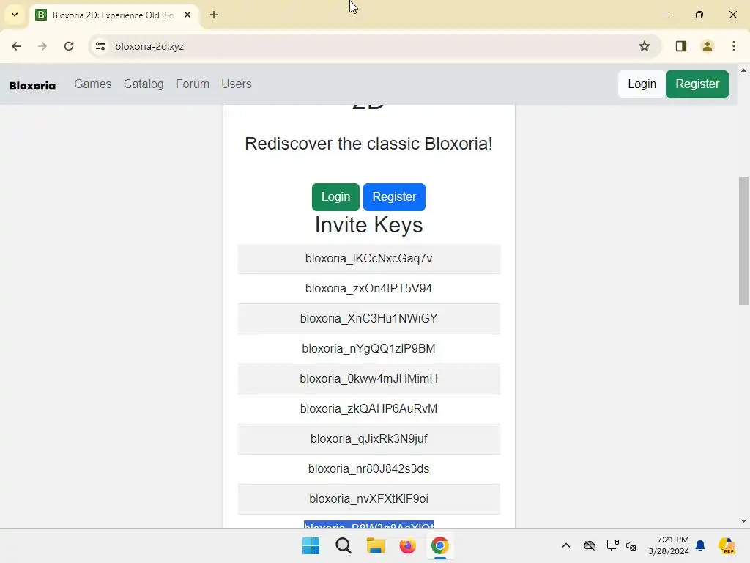
Task: Open File Explorer from taskbar
Action: click(376, 545)
